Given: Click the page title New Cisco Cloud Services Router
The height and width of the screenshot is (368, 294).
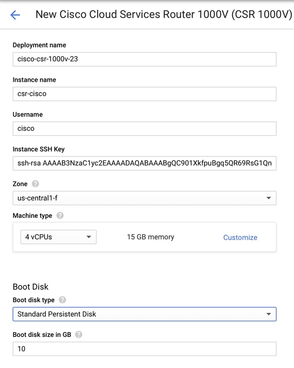Looking at the screenshot, I should (163, 15).
